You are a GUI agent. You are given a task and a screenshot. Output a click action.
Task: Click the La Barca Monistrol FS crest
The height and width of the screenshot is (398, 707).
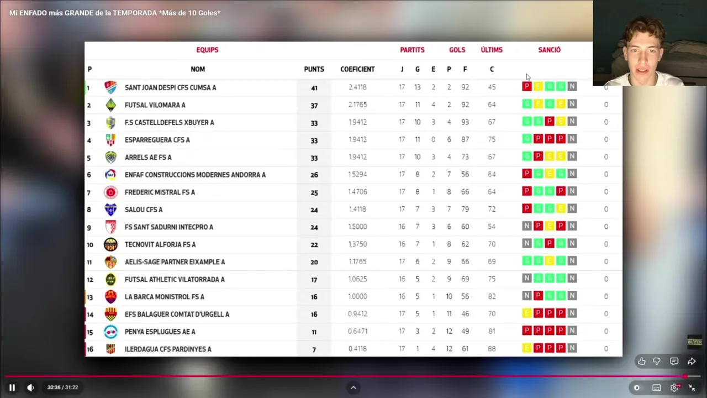tap(111, 297)
